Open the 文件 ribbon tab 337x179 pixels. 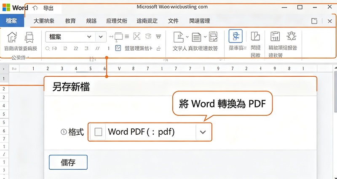pyautogui.click(x=173, y=21)
